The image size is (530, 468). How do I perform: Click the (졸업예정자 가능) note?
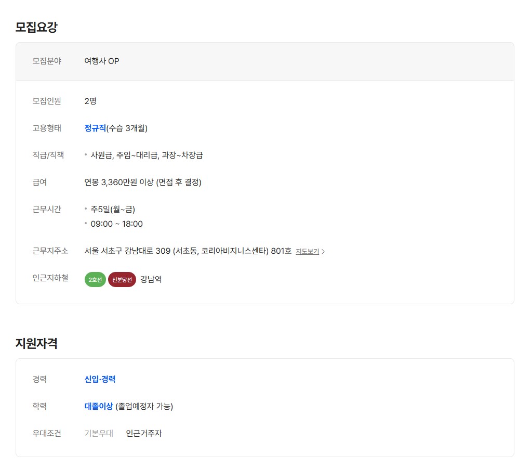point(144,406)
